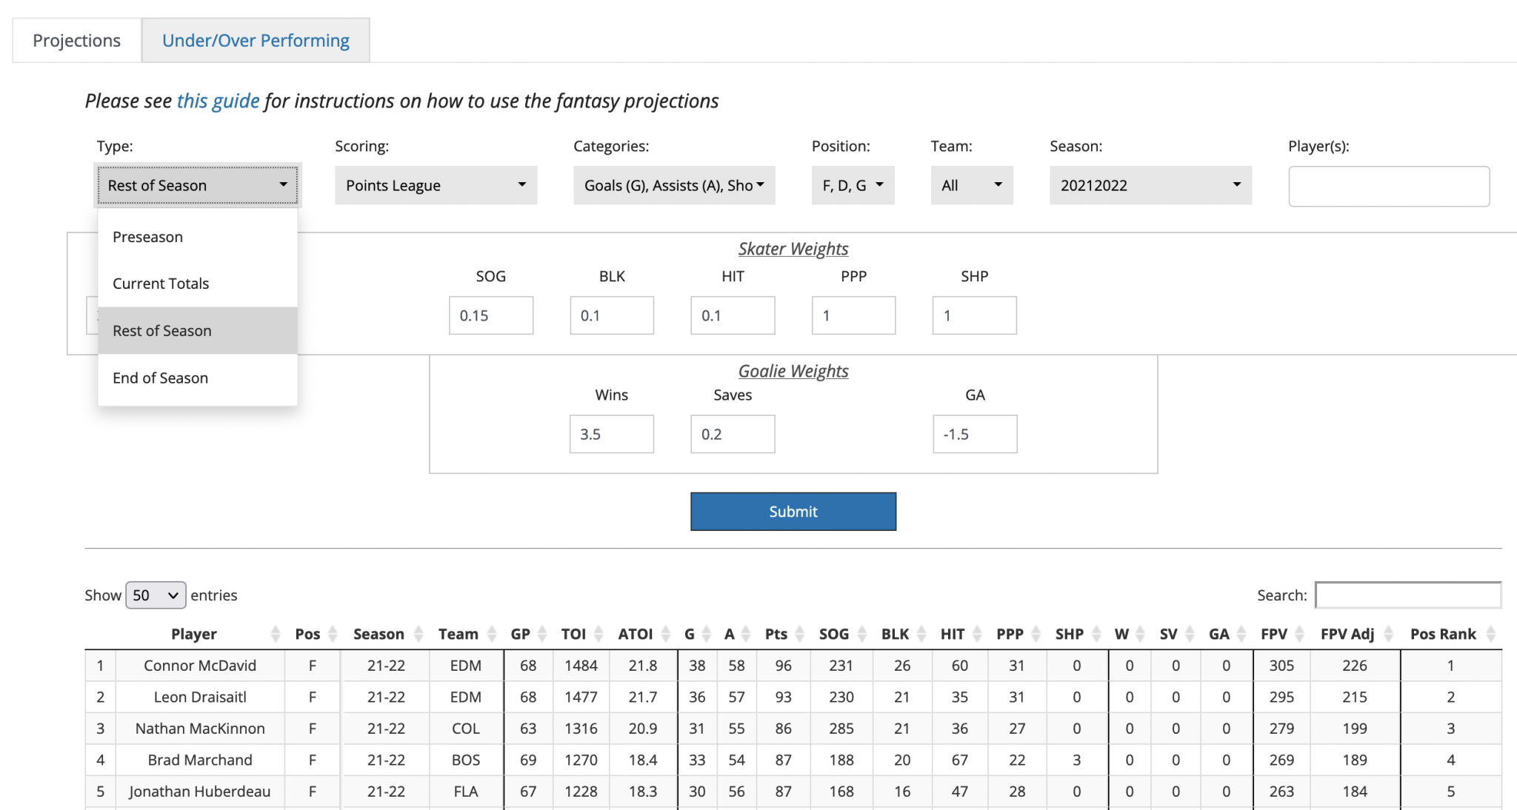Open the Show entries count selector
Viewport: 1517px width, 810px height.
click(x=156, y=595)
